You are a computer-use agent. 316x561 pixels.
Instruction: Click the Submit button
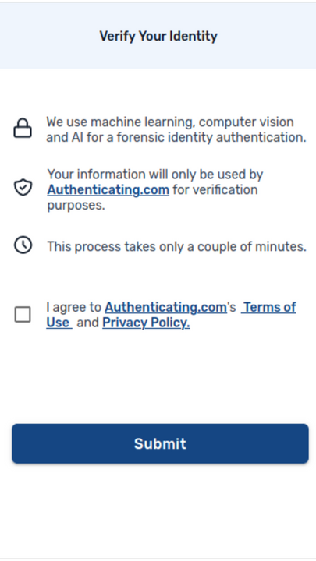coord(160,443)
